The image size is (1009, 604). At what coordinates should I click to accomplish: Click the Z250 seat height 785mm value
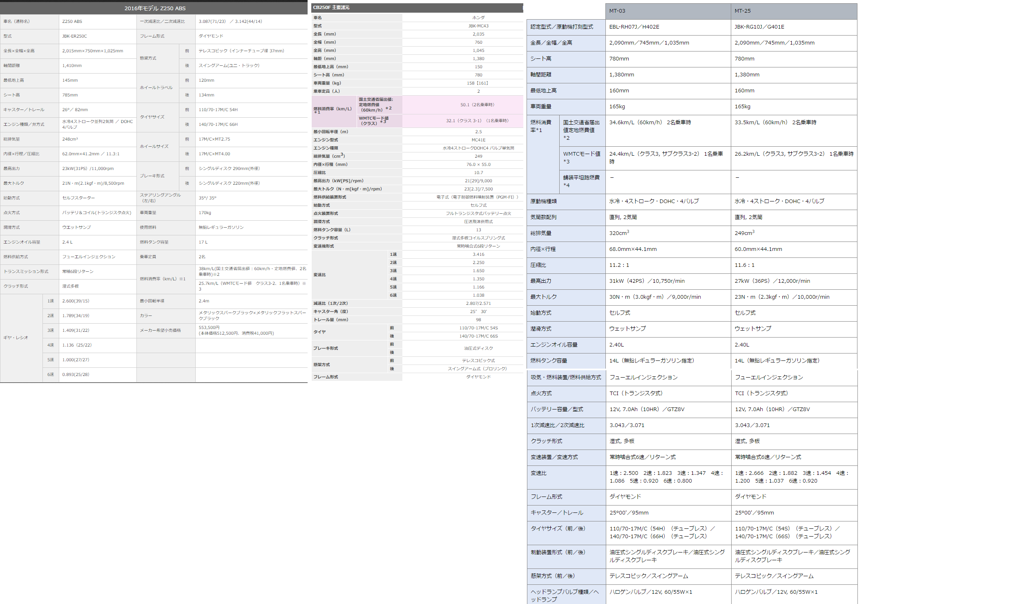[70, 95]
